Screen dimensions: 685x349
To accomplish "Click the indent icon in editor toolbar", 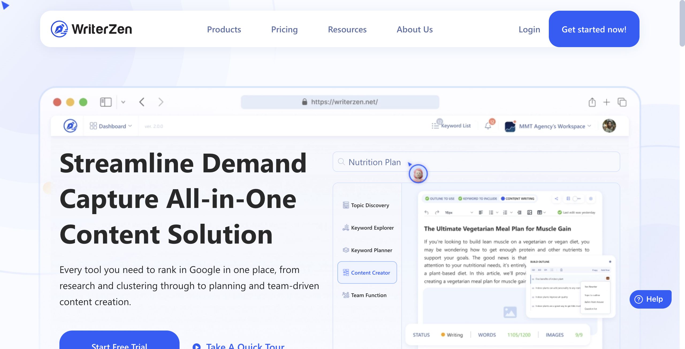I will [519, 212].
